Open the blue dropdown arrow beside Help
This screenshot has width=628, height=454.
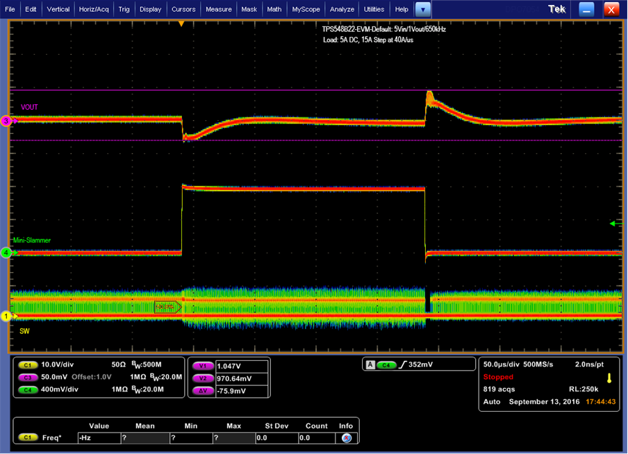tap(422, 9)
